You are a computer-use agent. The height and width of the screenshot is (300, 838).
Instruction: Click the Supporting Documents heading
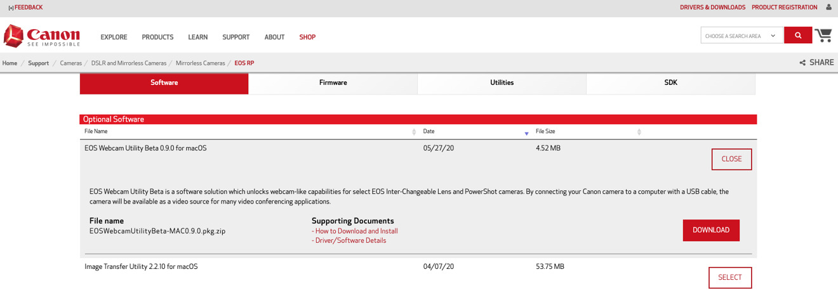click(x=353, y=221)
